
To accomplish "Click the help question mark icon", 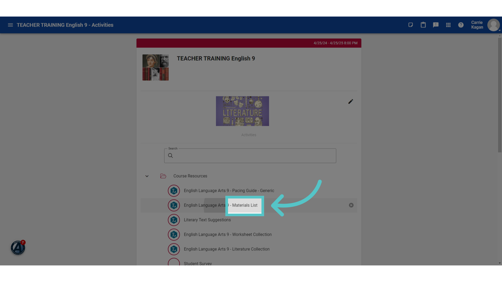I will [x=461, y=25].
